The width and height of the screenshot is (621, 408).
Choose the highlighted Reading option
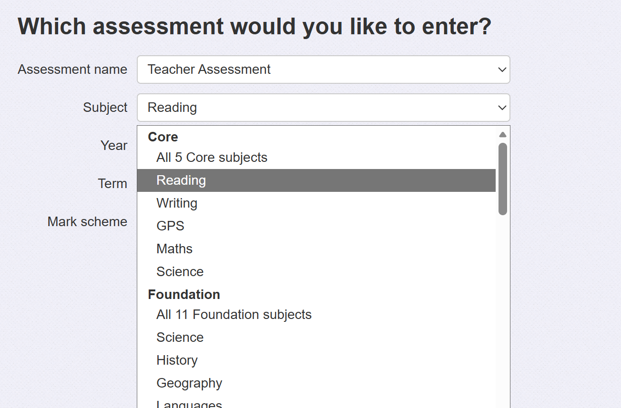tap(181, 180)
